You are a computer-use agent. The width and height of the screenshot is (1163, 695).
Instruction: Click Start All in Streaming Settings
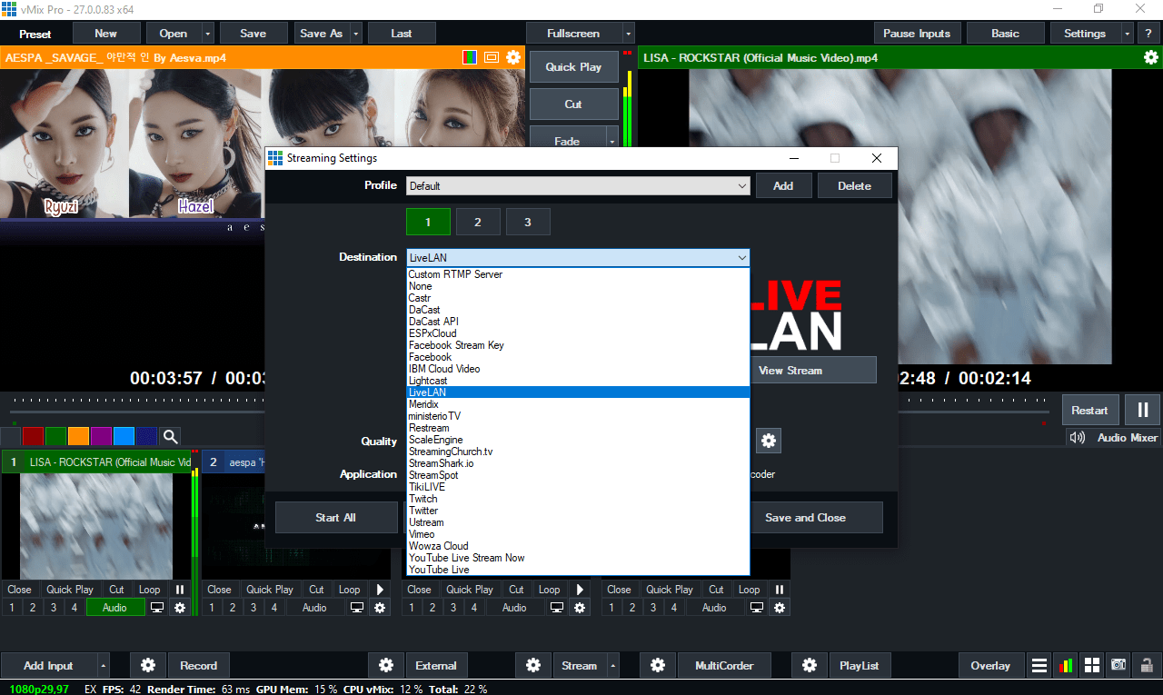click(335, 518)
